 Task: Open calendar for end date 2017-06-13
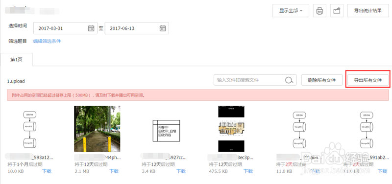pos(163,28)
